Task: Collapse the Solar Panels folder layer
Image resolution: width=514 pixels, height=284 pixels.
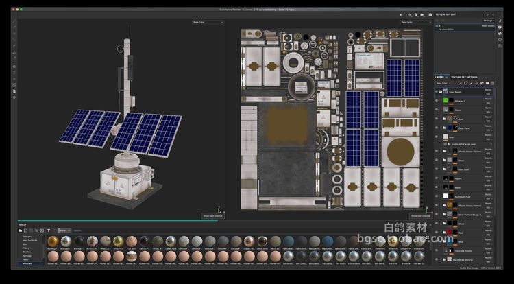Action: pos(441,92)
